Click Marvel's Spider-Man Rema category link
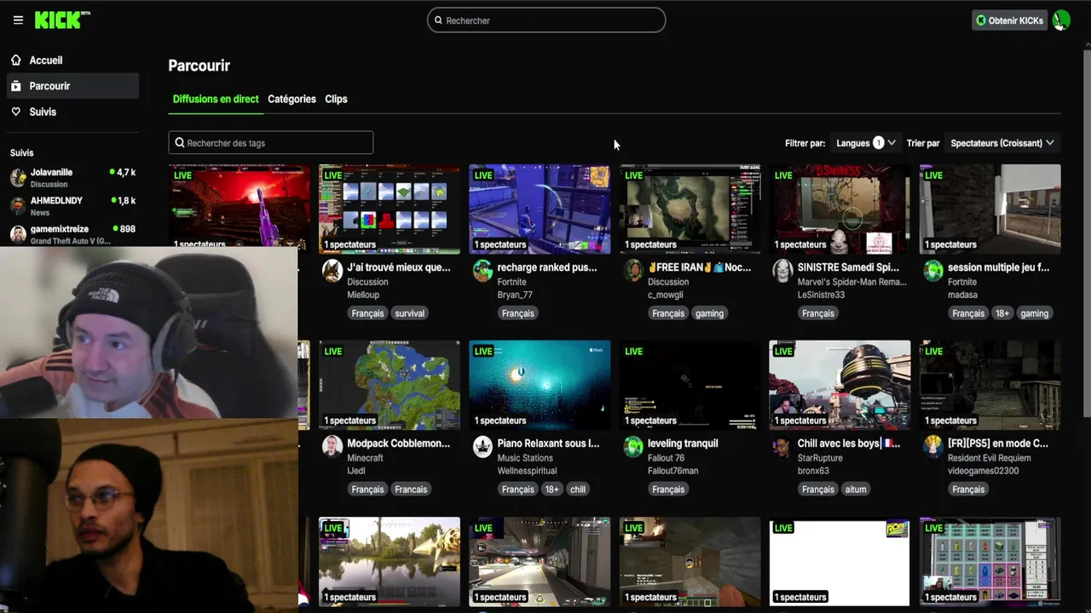 (851, 282)
